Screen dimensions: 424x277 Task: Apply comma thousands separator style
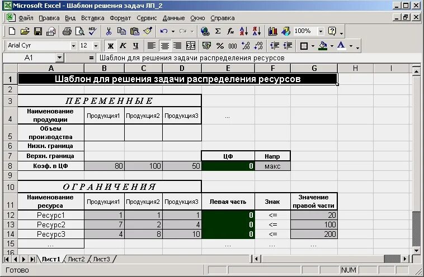click(233, 46)
